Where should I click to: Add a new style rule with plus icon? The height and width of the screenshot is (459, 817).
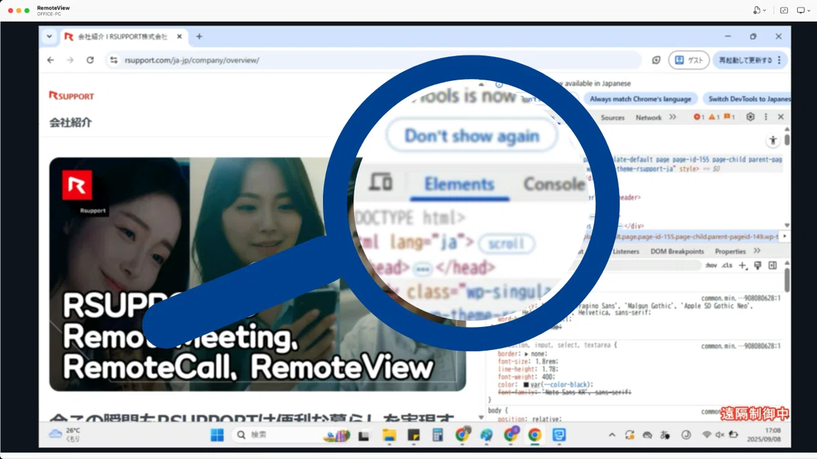pyautogui.click(x=743, y=265)
